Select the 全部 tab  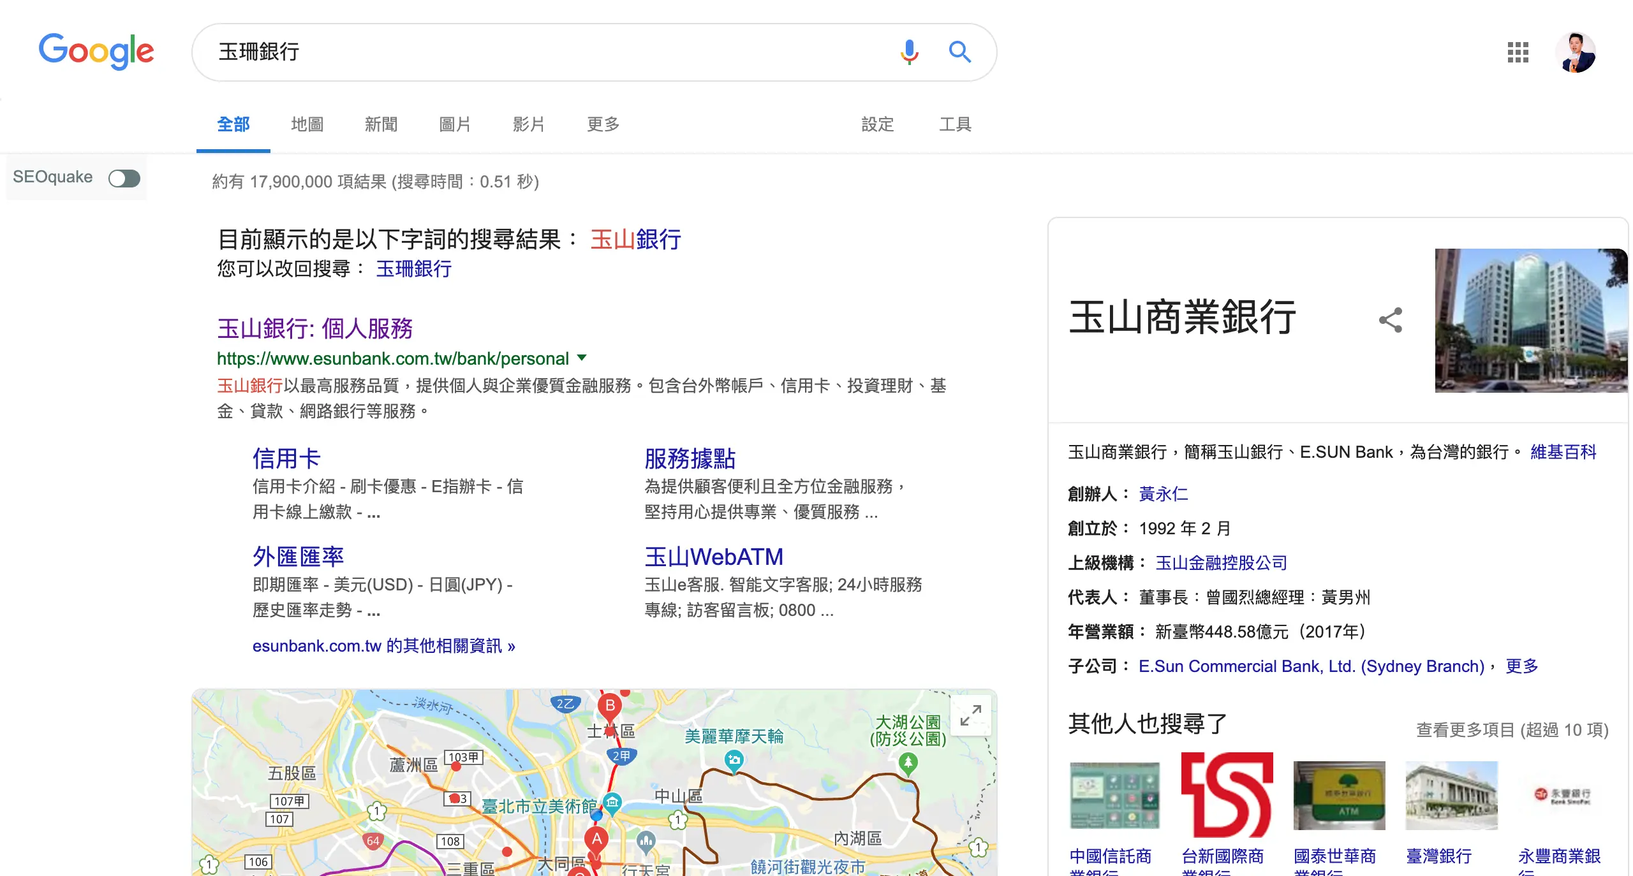[233, 124]
